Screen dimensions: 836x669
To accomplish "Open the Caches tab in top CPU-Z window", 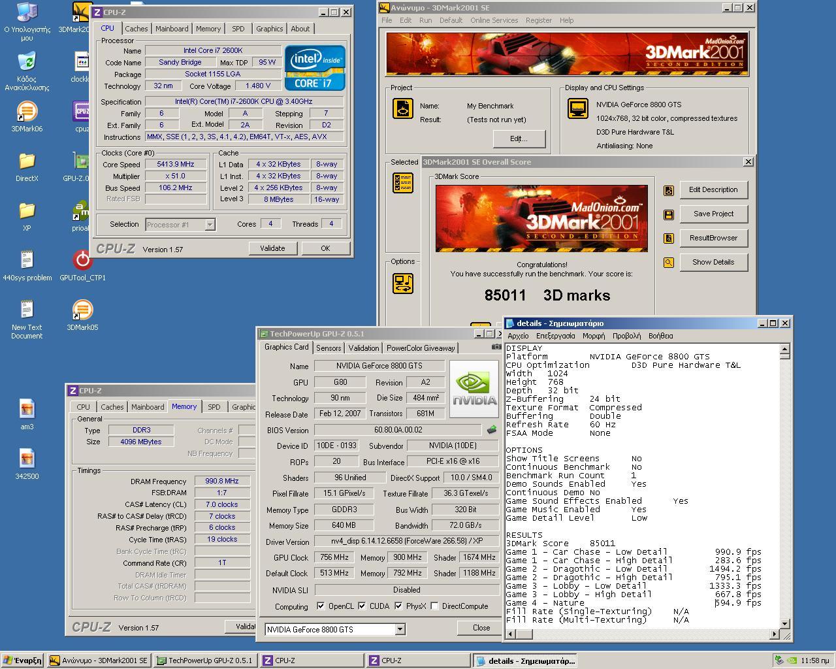I will [x=136, y=29].
